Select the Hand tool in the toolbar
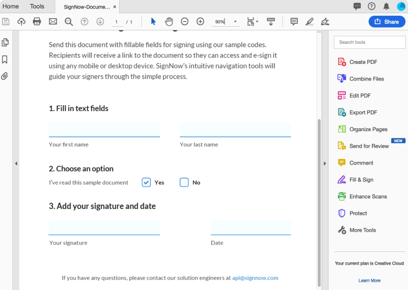Screen dimensions: 408x290 click(x=169, y=21)
